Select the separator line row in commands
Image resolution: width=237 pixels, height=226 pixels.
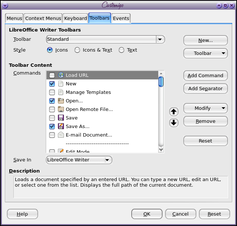(102, 143)
